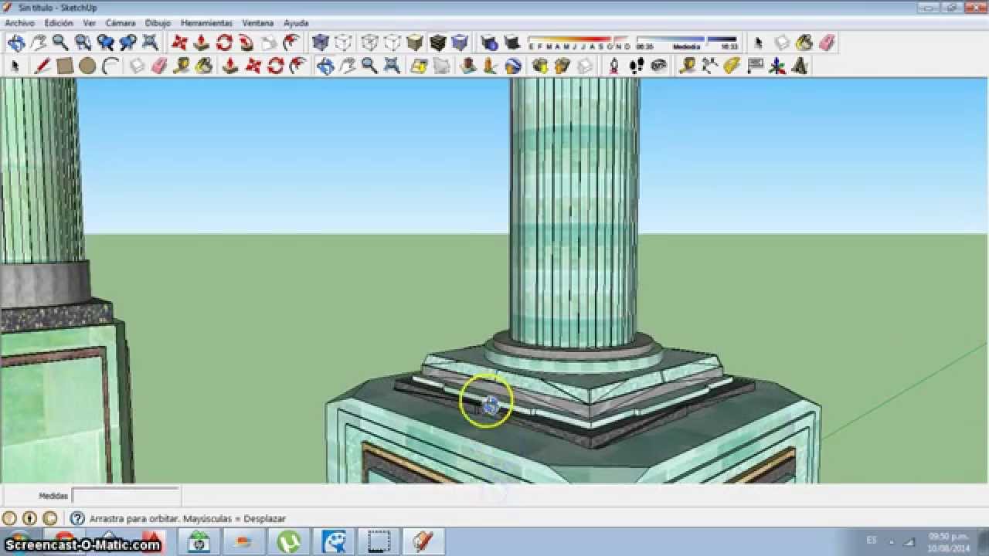
Task: Switch to Hidden Line face style
Action: 393,42
